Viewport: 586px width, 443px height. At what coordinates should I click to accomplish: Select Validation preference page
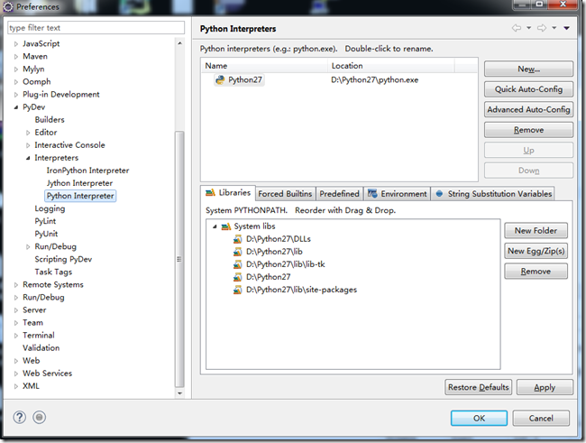[41, 348]
